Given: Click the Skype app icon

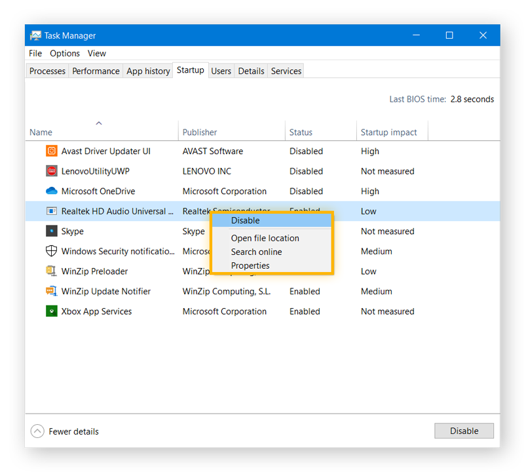Looking at the screenshot, I should tap(52, 231).
